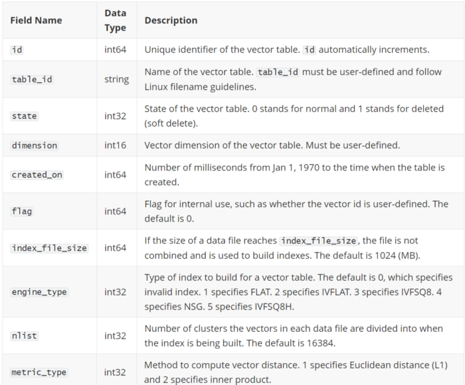This screenshot has width=465, height=385.
Task: Click the nlist description mentioning default 16384
Action: tap(294, 336)
